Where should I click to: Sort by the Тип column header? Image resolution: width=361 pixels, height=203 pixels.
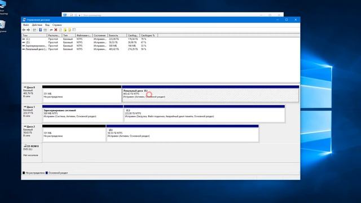[x=69, y=36]
